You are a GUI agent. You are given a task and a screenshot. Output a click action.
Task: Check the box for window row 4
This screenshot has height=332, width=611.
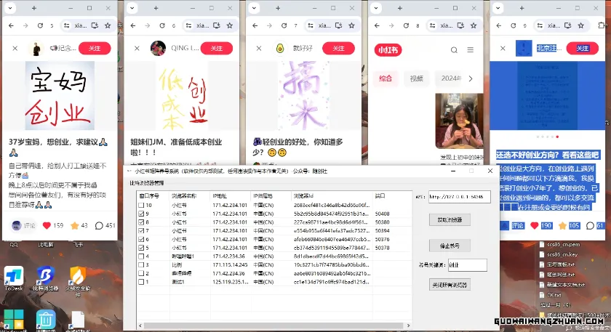click(141, 256)
